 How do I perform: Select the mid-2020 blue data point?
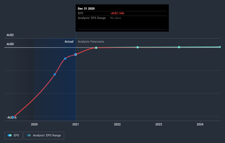55,75
